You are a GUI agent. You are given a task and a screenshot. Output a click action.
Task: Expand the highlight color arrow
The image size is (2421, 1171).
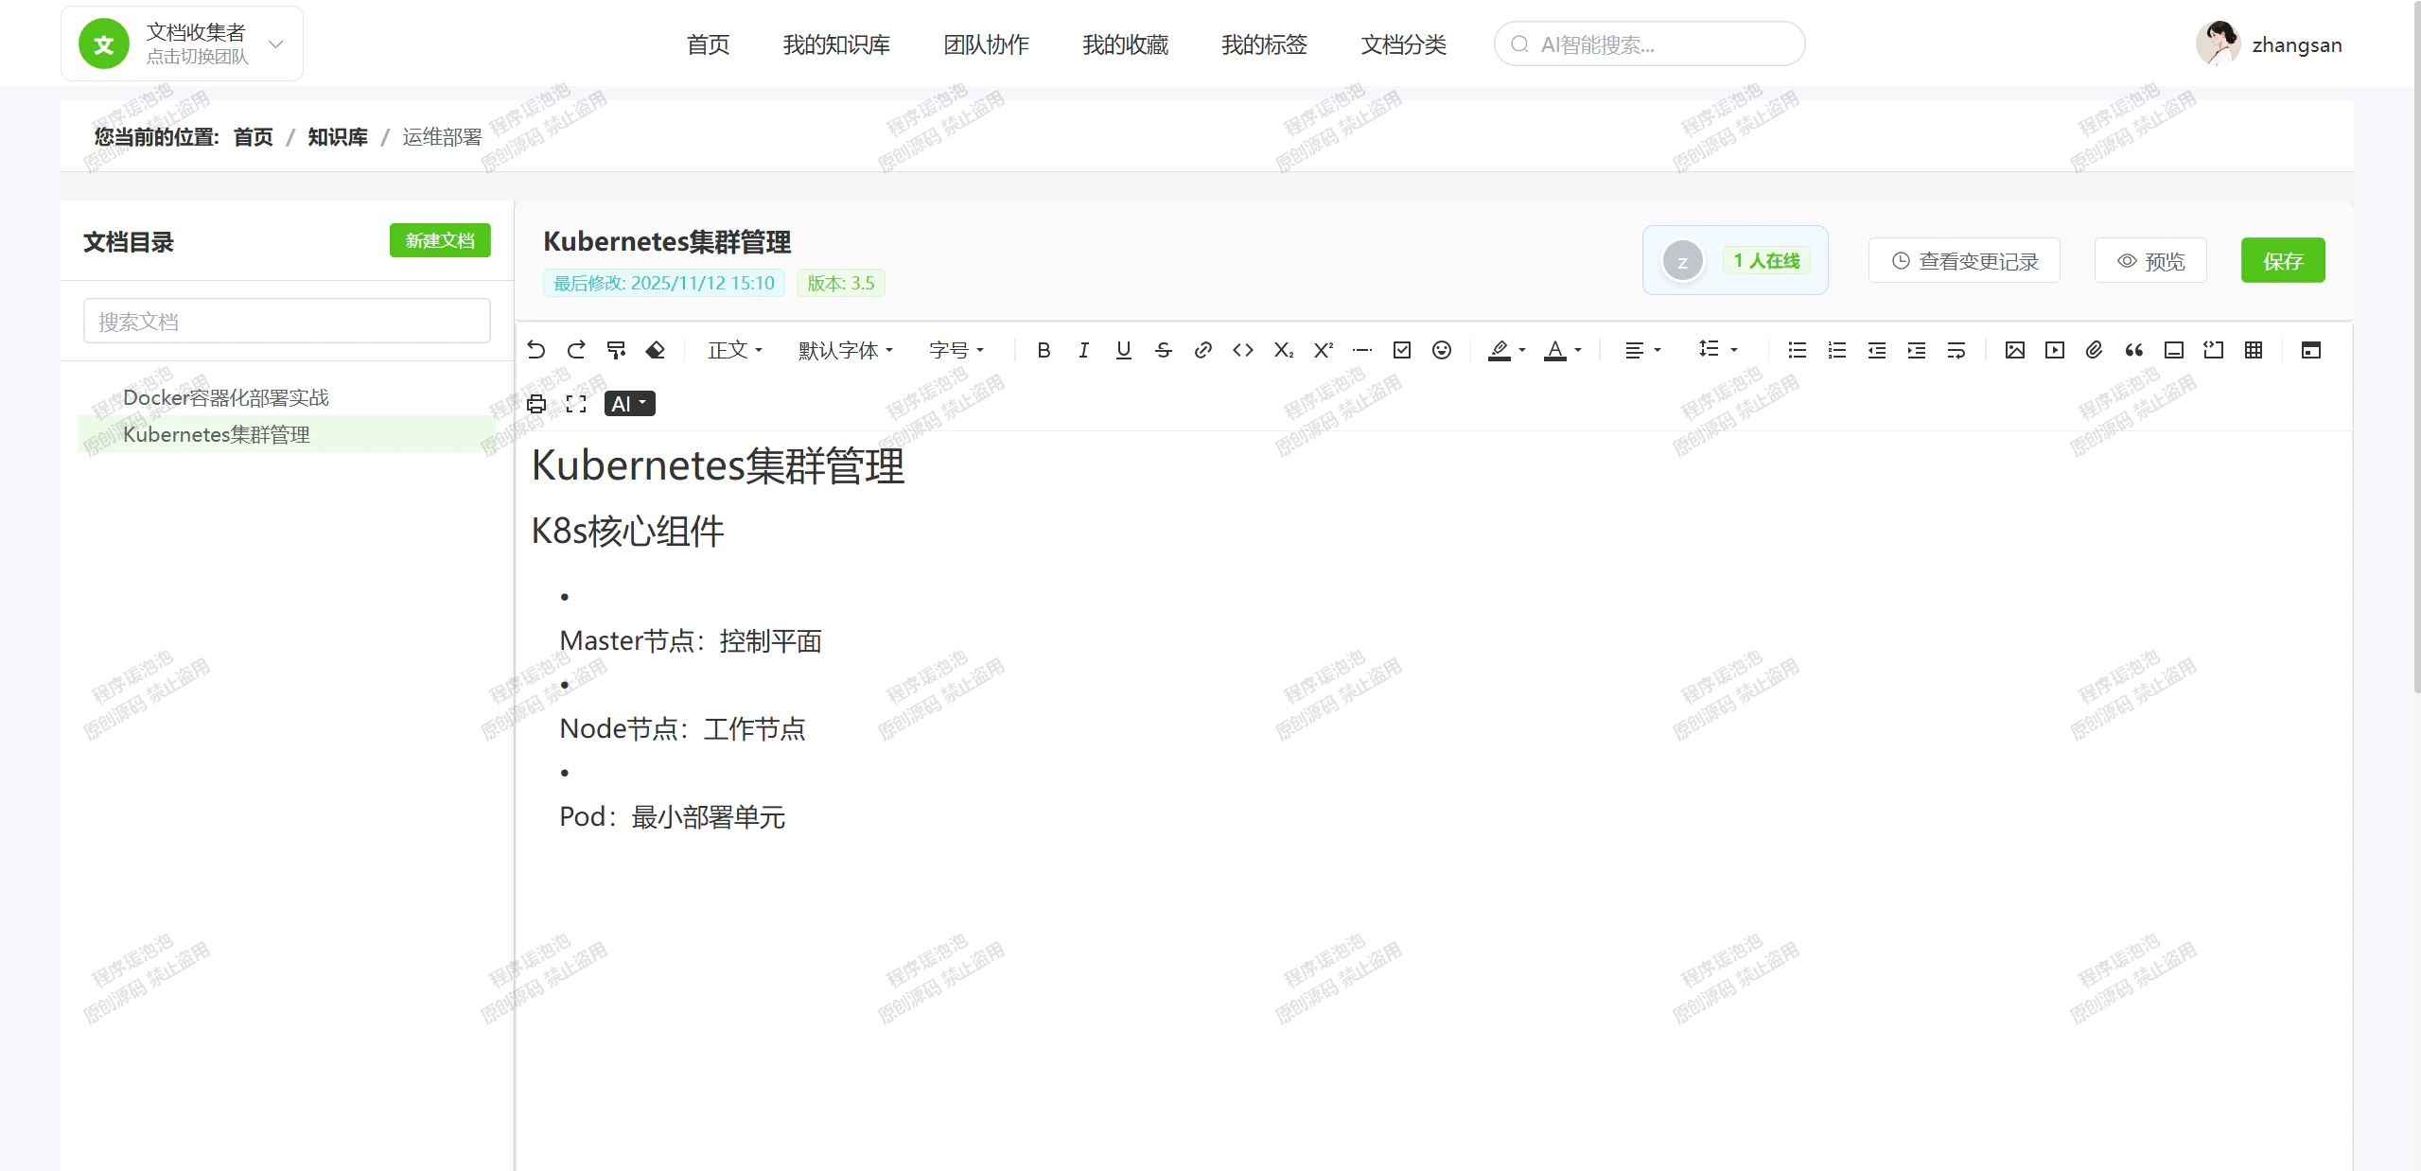point(1522,350)
